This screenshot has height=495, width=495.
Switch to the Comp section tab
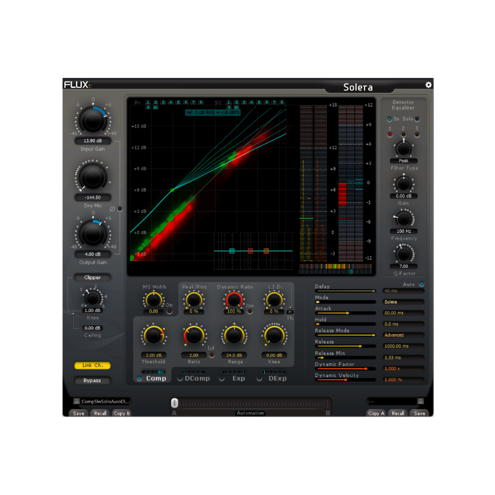coord(156,378)
